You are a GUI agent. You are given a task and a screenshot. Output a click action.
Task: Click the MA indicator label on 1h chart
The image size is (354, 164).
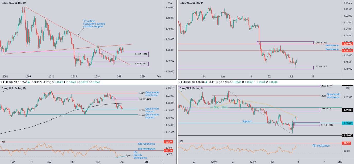pos(181,92)
